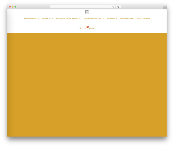Expand the chevron next to BRANDS

click(x=116, y=18)
